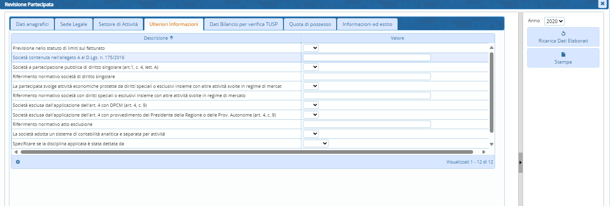Click the table's vertical scrollbar down arrow

pos(491,144)
